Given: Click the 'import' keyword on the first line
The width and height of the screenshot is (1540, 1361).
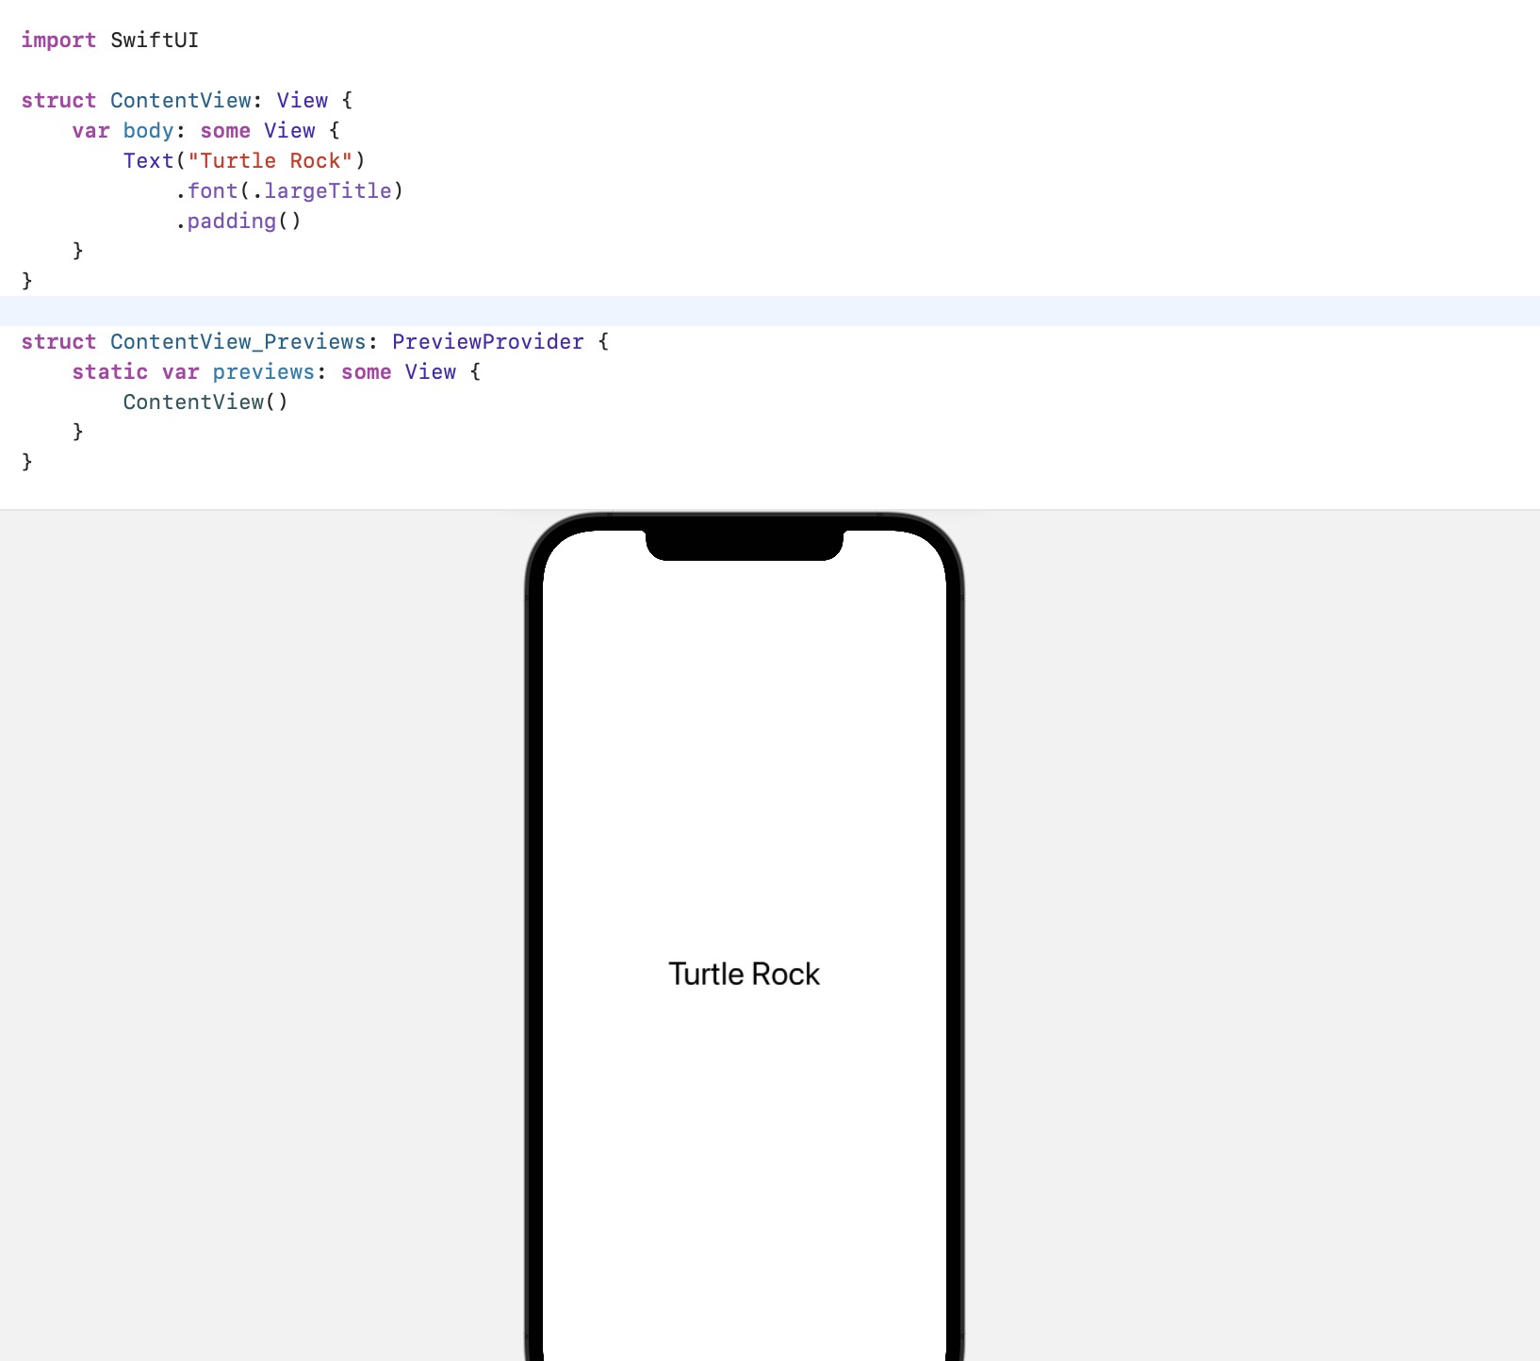Looking at the screenshot, I should pyautogui.click(x=58, y=41).
